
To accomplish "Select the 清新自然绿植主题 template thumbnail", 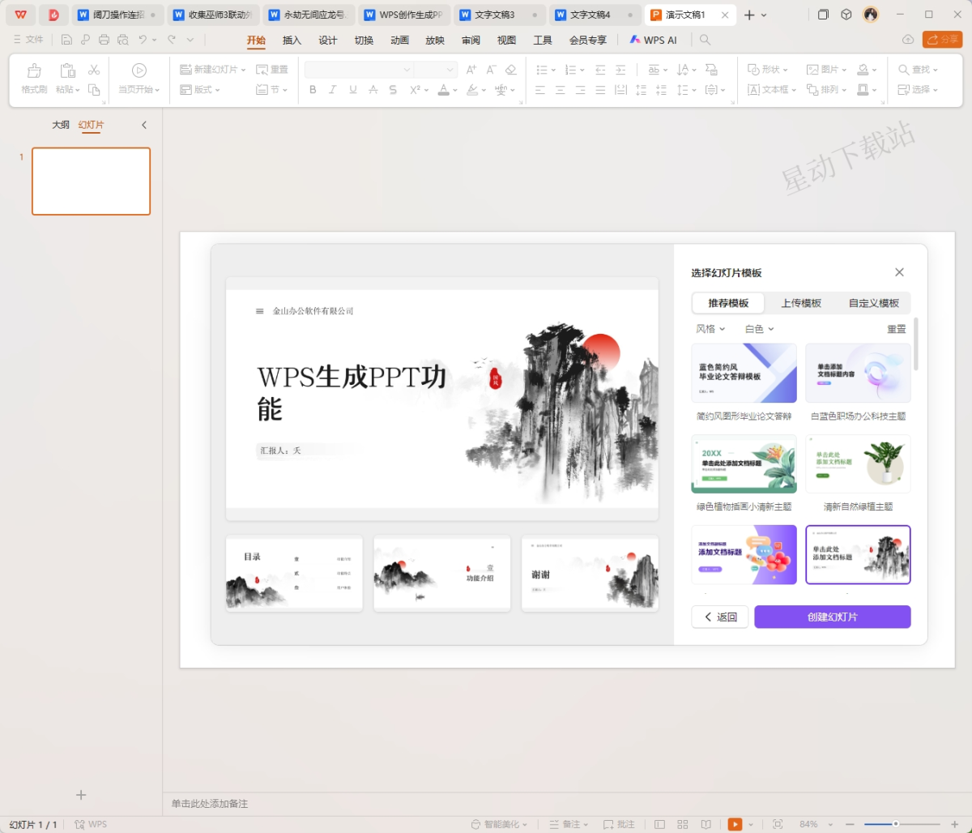I will pyautogui.click(x=858, y=463).
